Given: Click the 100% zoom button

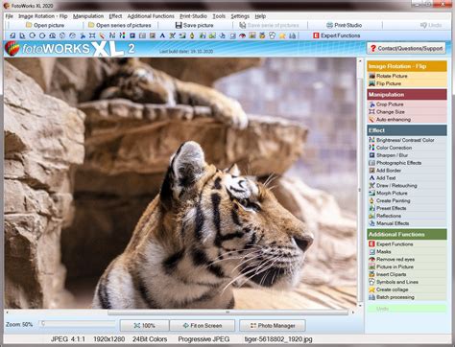Looking at the screenshot, I should coord(144,326).
